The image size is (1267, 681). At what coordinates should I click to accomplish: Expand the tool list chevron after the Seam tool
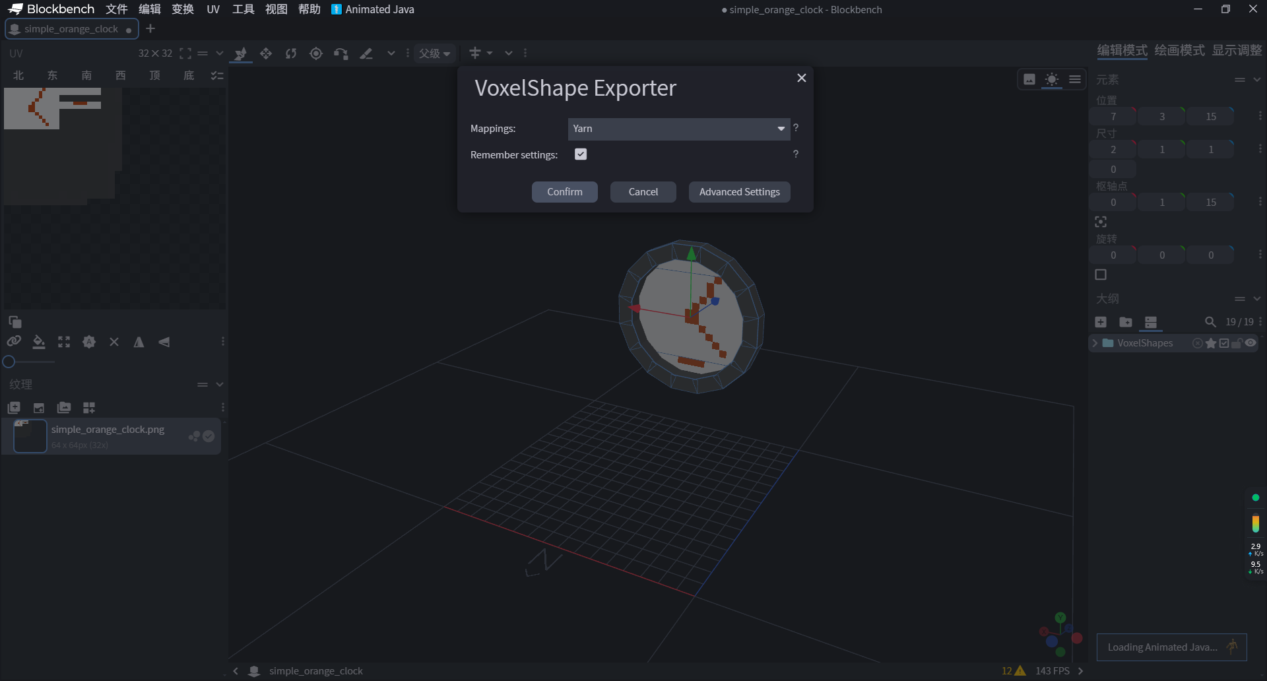(391, 53)
